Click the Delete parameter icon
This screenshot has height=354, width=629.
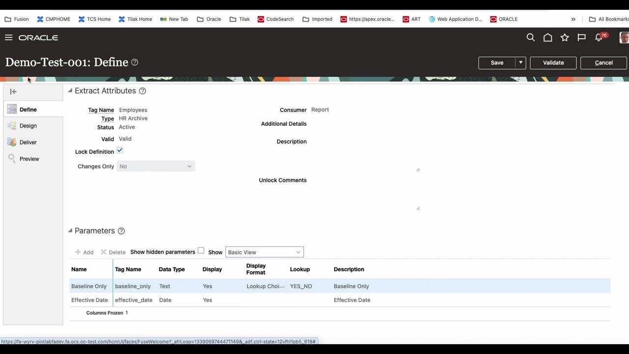click(113, 252)
